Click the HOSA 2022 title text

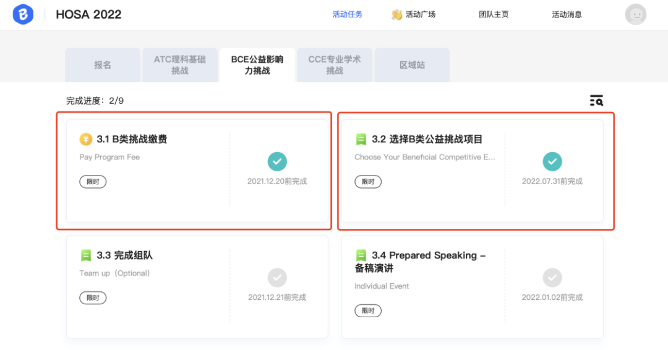[x=88, y=14]
